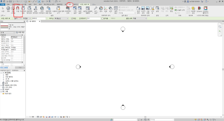Viewport: 224px width, 121px height.
Task: Open Decal Types tool
Action: pyautogui.click(x=148, y=10)
